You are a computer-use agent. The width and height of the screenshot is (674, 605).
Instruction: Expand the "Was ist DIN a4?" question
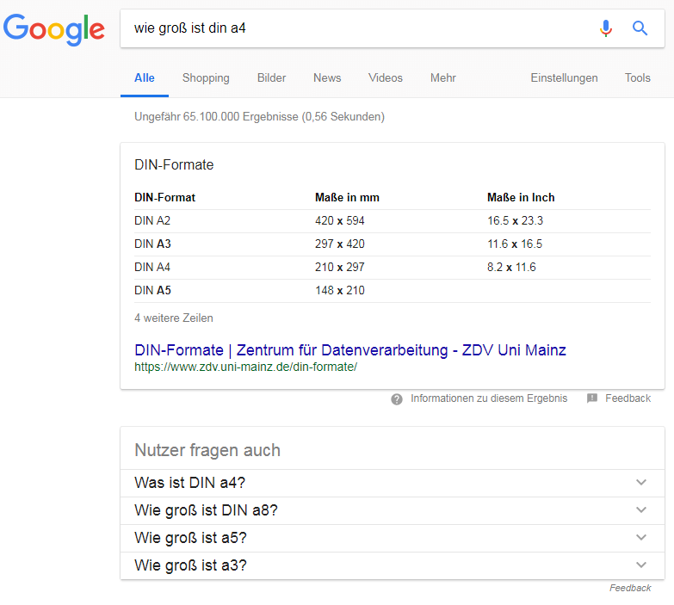(x=393, y=483)
